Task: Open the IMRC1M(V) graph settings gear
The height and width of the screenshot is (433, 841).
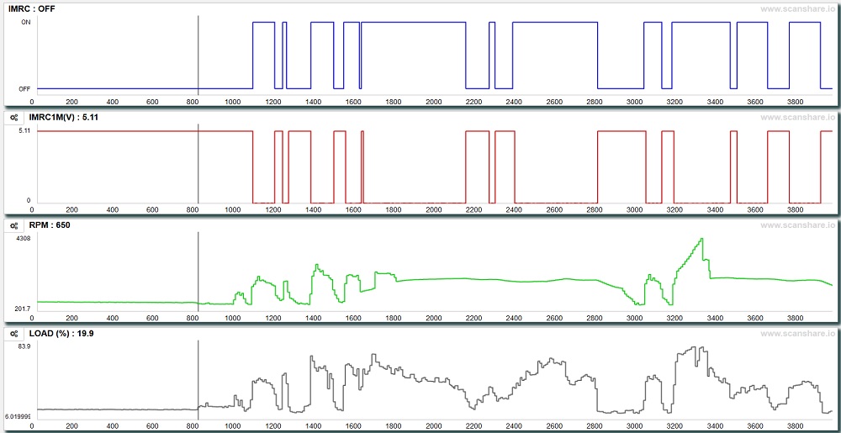Action: [x=15, y=118]
